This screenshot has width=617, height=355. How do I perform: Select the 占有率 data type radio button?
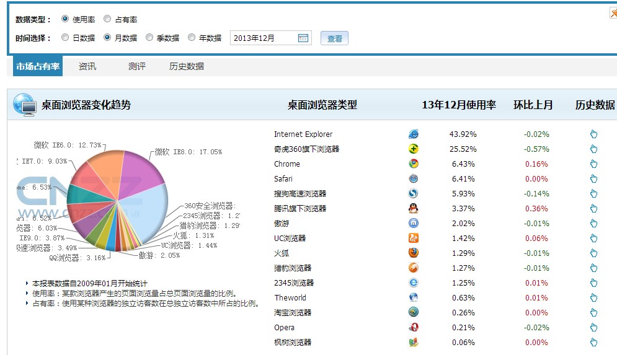click(107, 19)
